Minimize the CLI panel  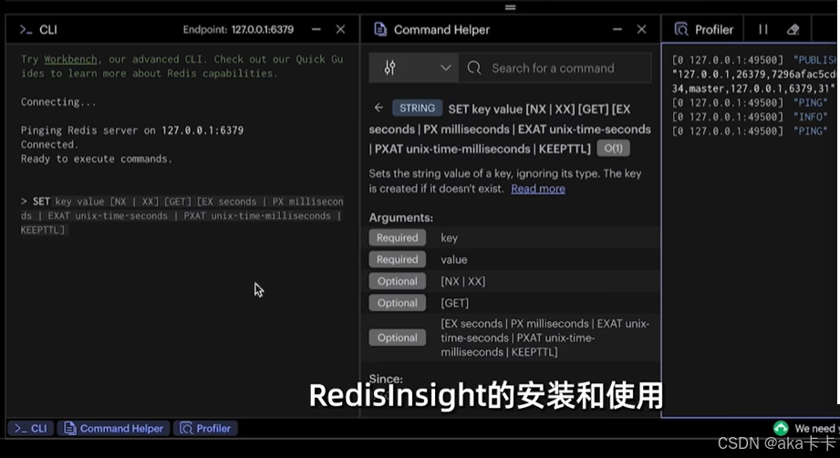(316, 29)
